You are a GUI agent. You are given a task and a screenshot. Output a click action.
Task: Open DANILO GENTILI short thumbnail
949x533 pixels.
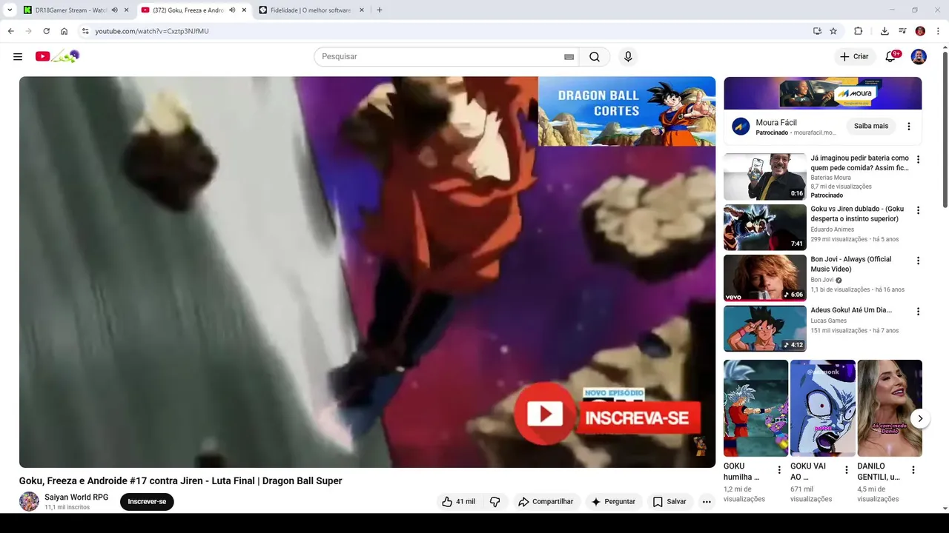[890, 408]
